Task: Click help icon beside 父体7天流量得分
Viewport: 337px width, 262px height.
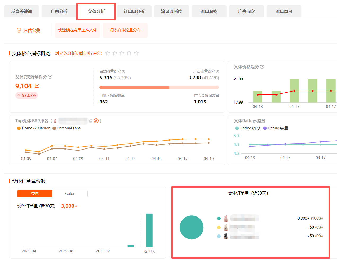Action: pos(50,77)
